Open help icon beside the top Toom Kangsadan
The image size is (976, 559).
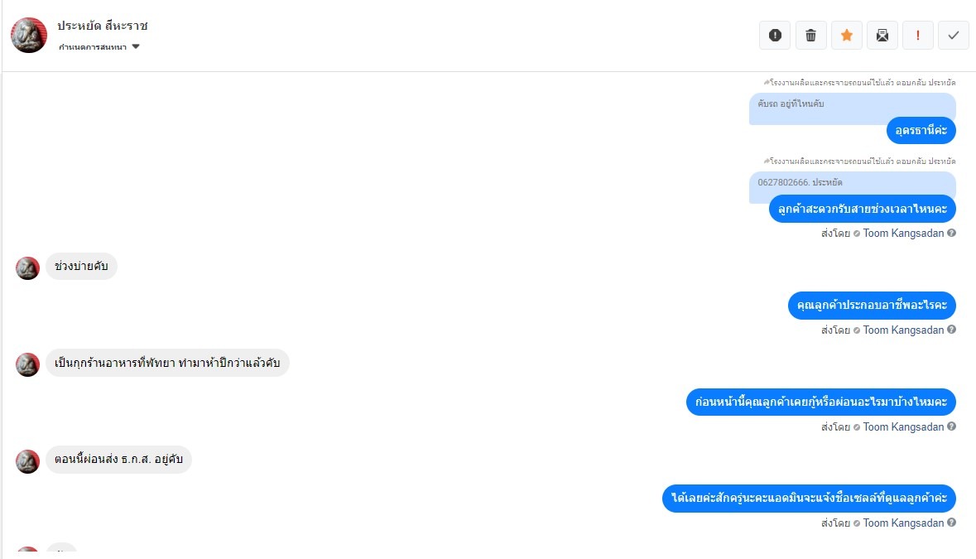click(952, 233)
